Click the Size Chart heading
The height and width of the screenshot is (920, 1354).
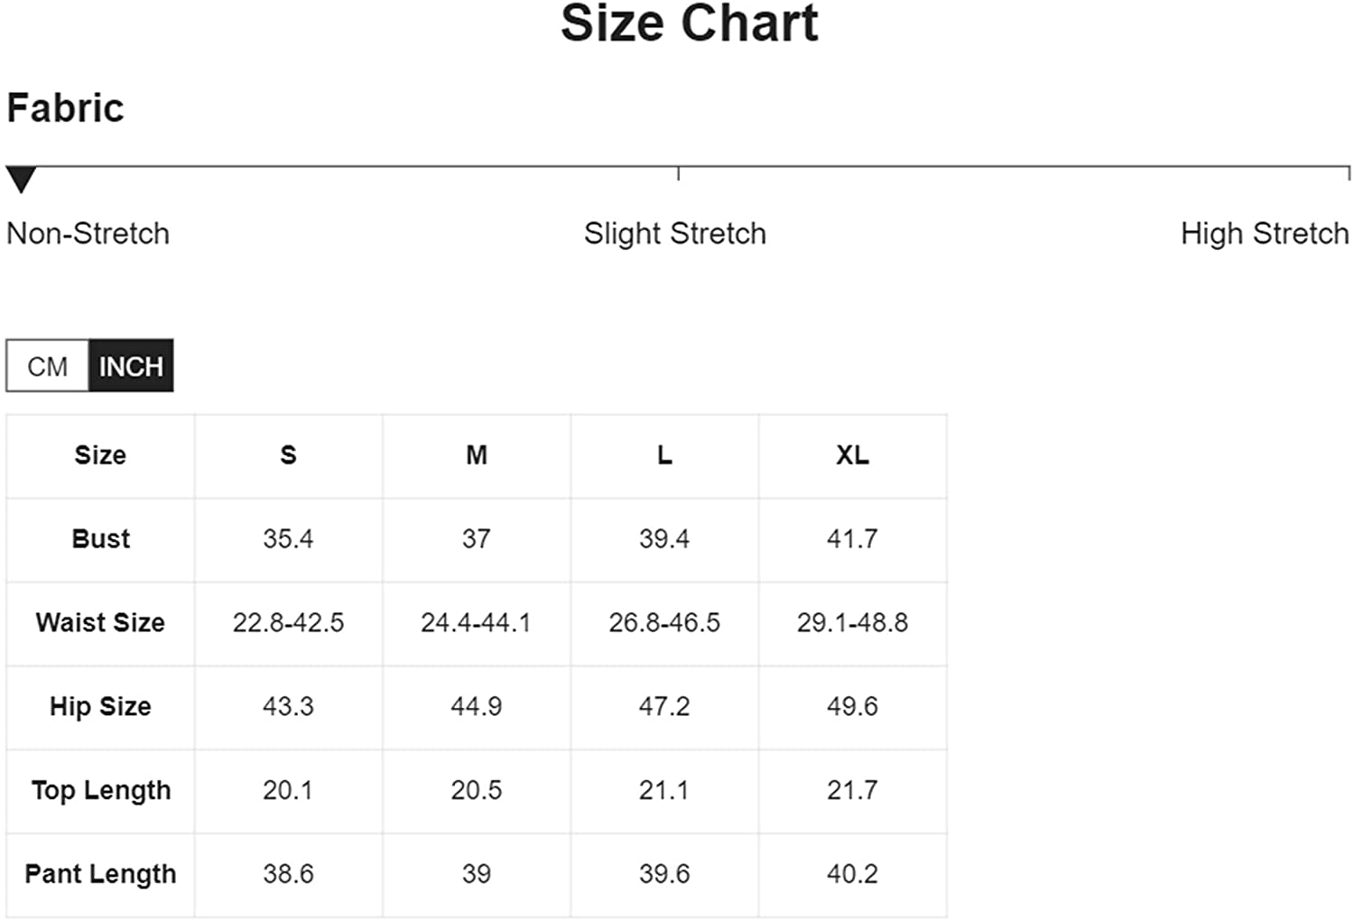click(x=690, y=23)
